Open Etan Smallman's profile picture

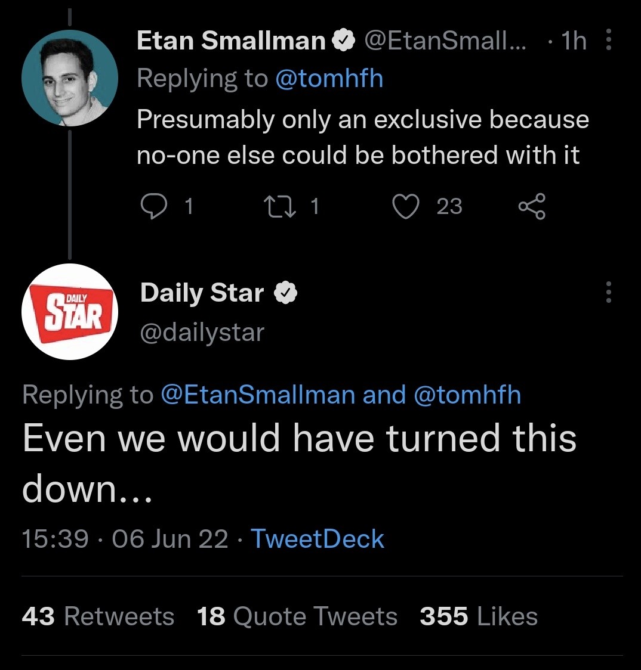(70, 77)
